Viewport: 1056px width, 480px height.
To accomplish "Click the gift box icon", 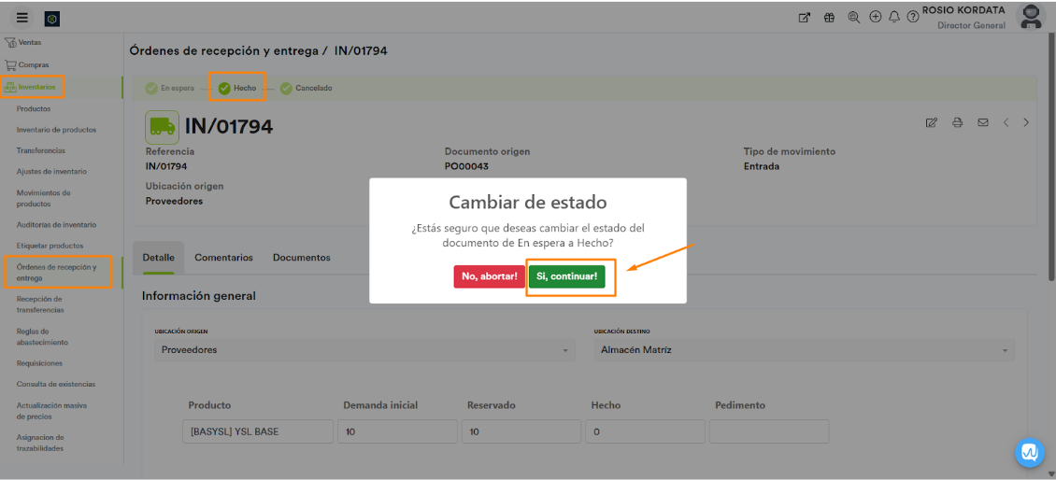I will [829, 17].
